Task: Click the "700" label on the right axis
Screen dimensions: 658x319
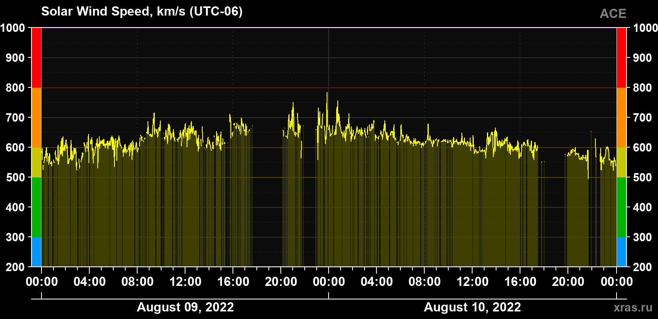Action: [x=642, y=118]
